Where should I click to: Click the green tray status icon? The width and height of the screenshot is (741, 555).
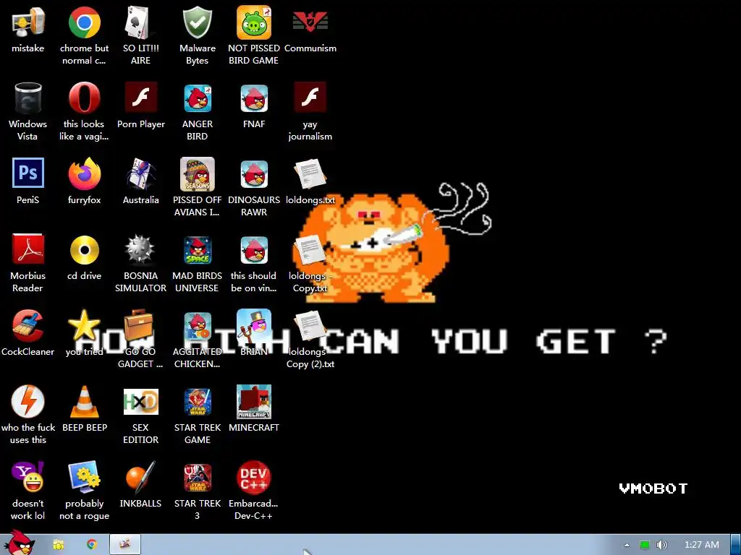point(645,545)
